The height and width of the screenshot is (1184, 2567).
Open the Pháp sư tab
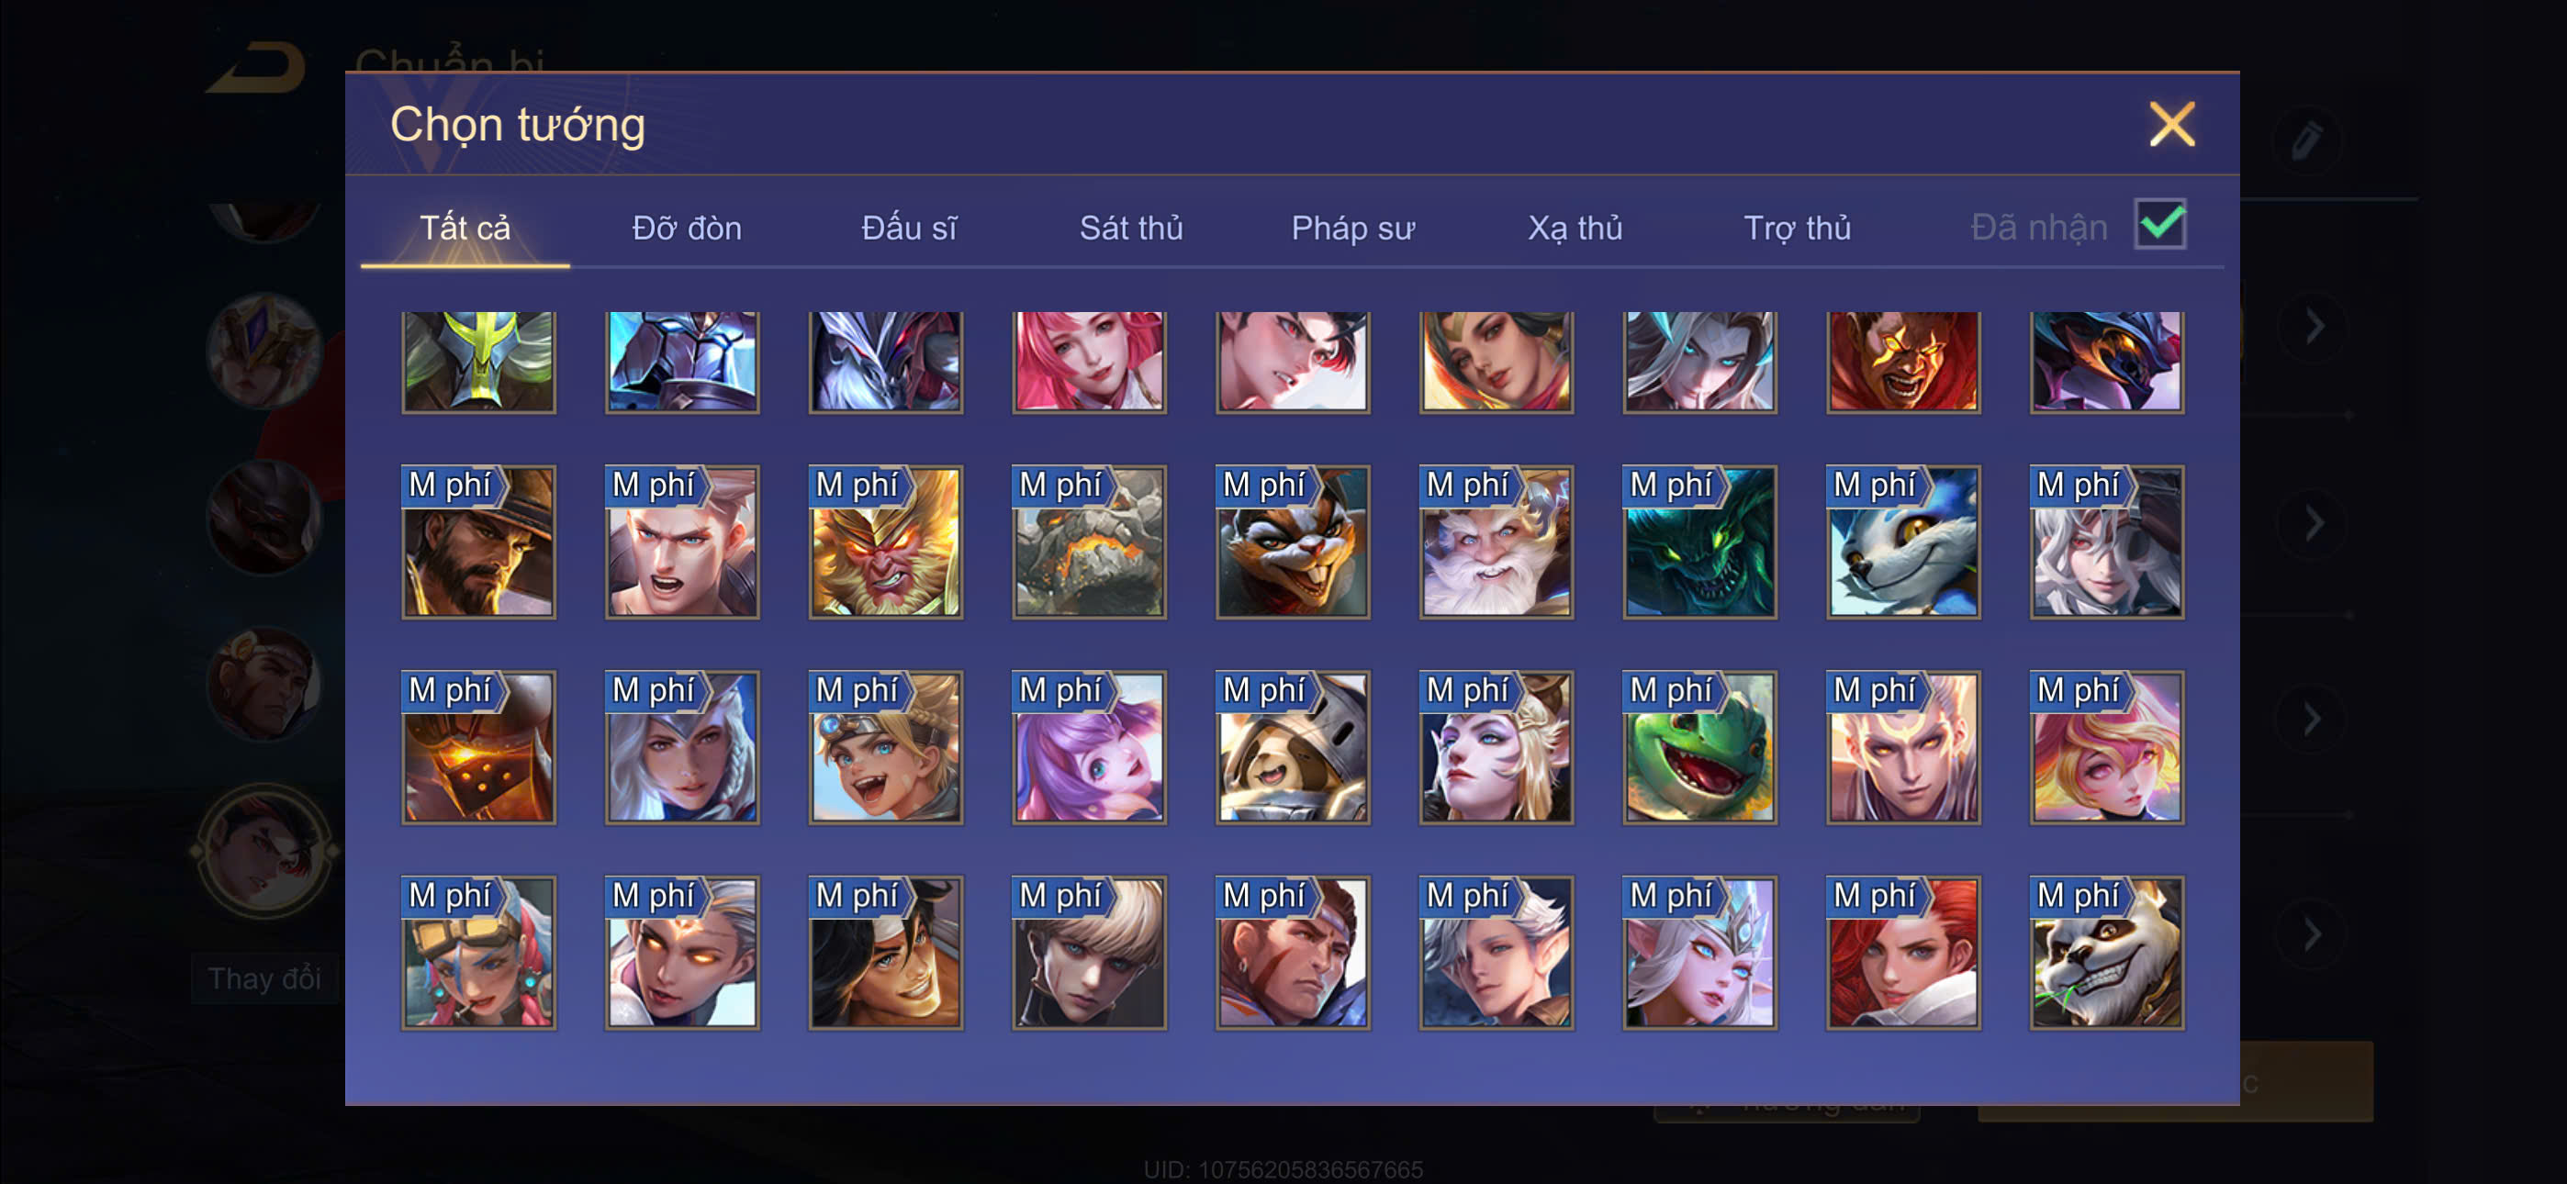(1352, 229)
